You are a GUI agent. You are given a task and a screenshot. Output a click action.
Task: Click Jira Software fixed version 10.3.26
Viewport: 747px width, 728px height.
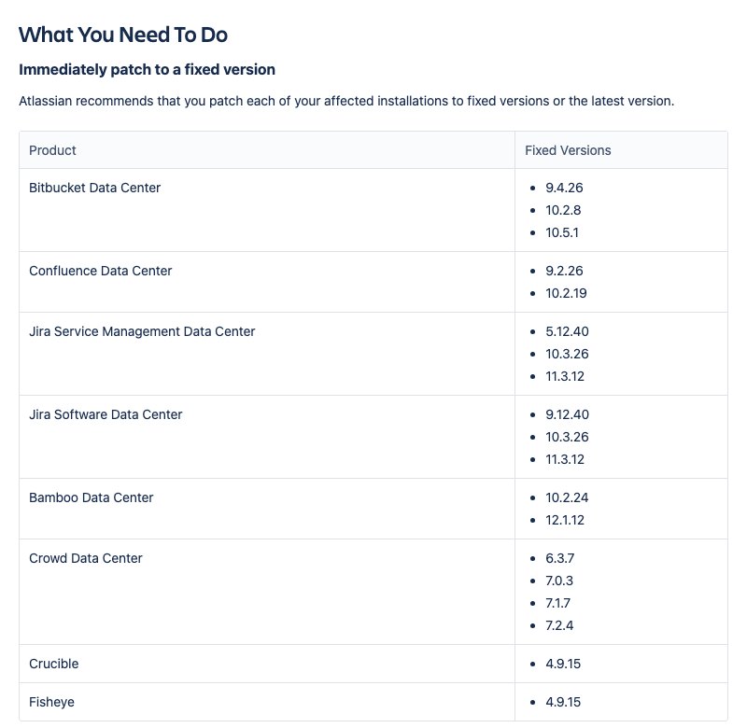pyautogui.click(x=567, y=437)
